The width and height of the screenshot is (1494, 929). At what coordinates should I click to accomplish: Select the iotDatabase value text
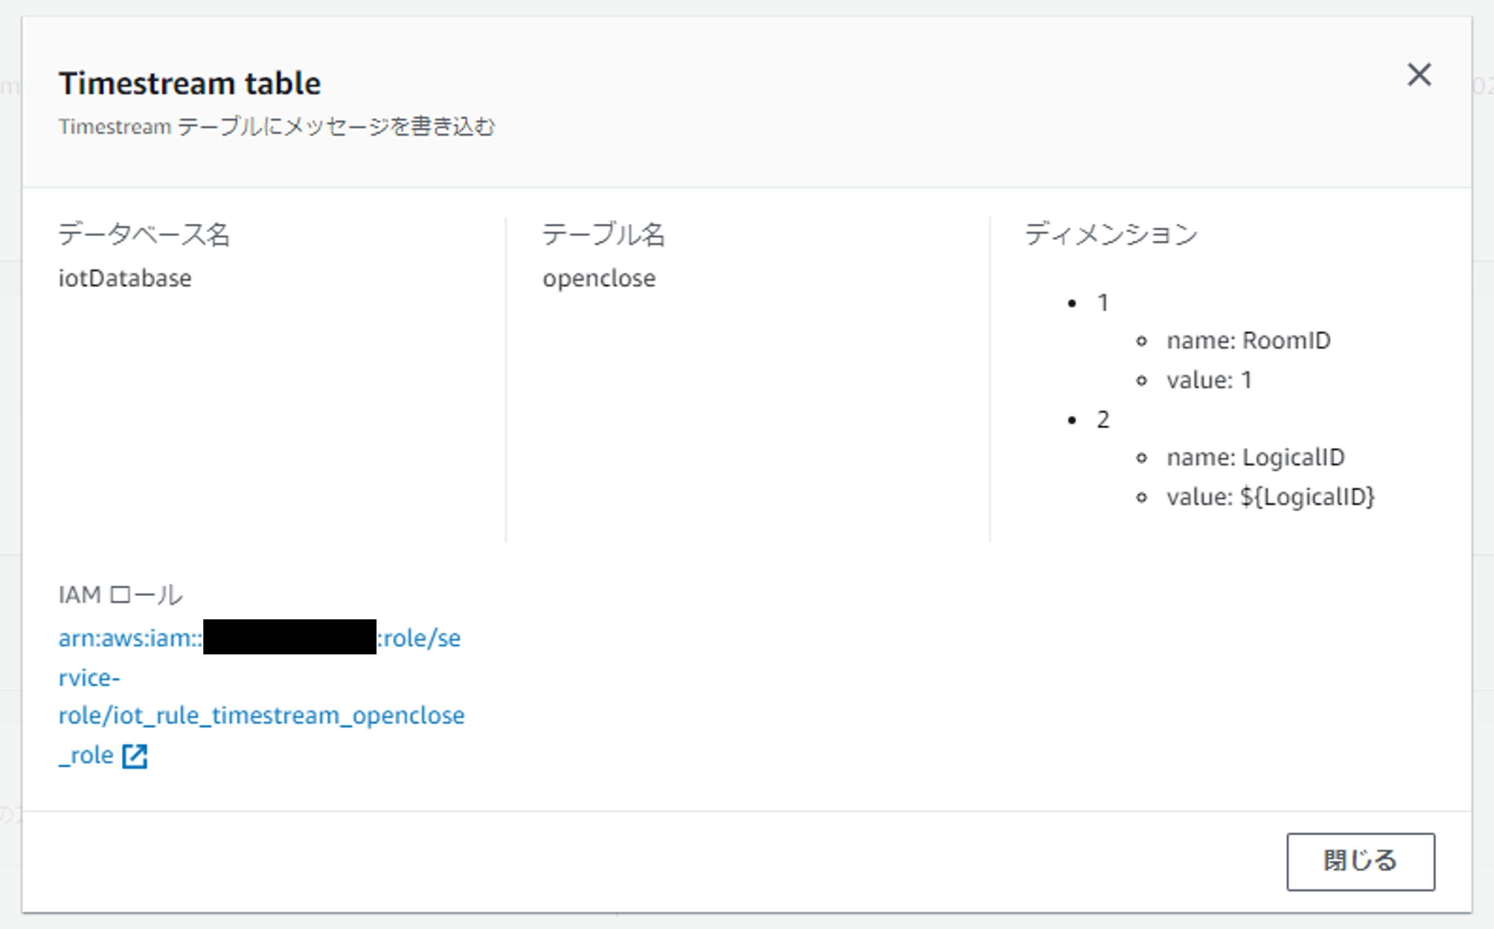pos(125,278)
